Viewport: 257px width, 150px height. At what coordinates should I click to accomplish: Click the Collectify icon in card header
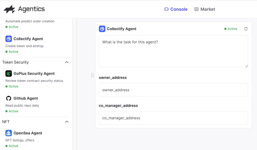102,29
